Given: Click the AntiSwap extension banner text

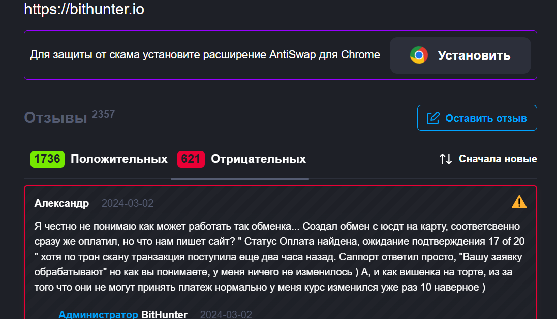Looking at the screenshot, I should coord(205,55).
